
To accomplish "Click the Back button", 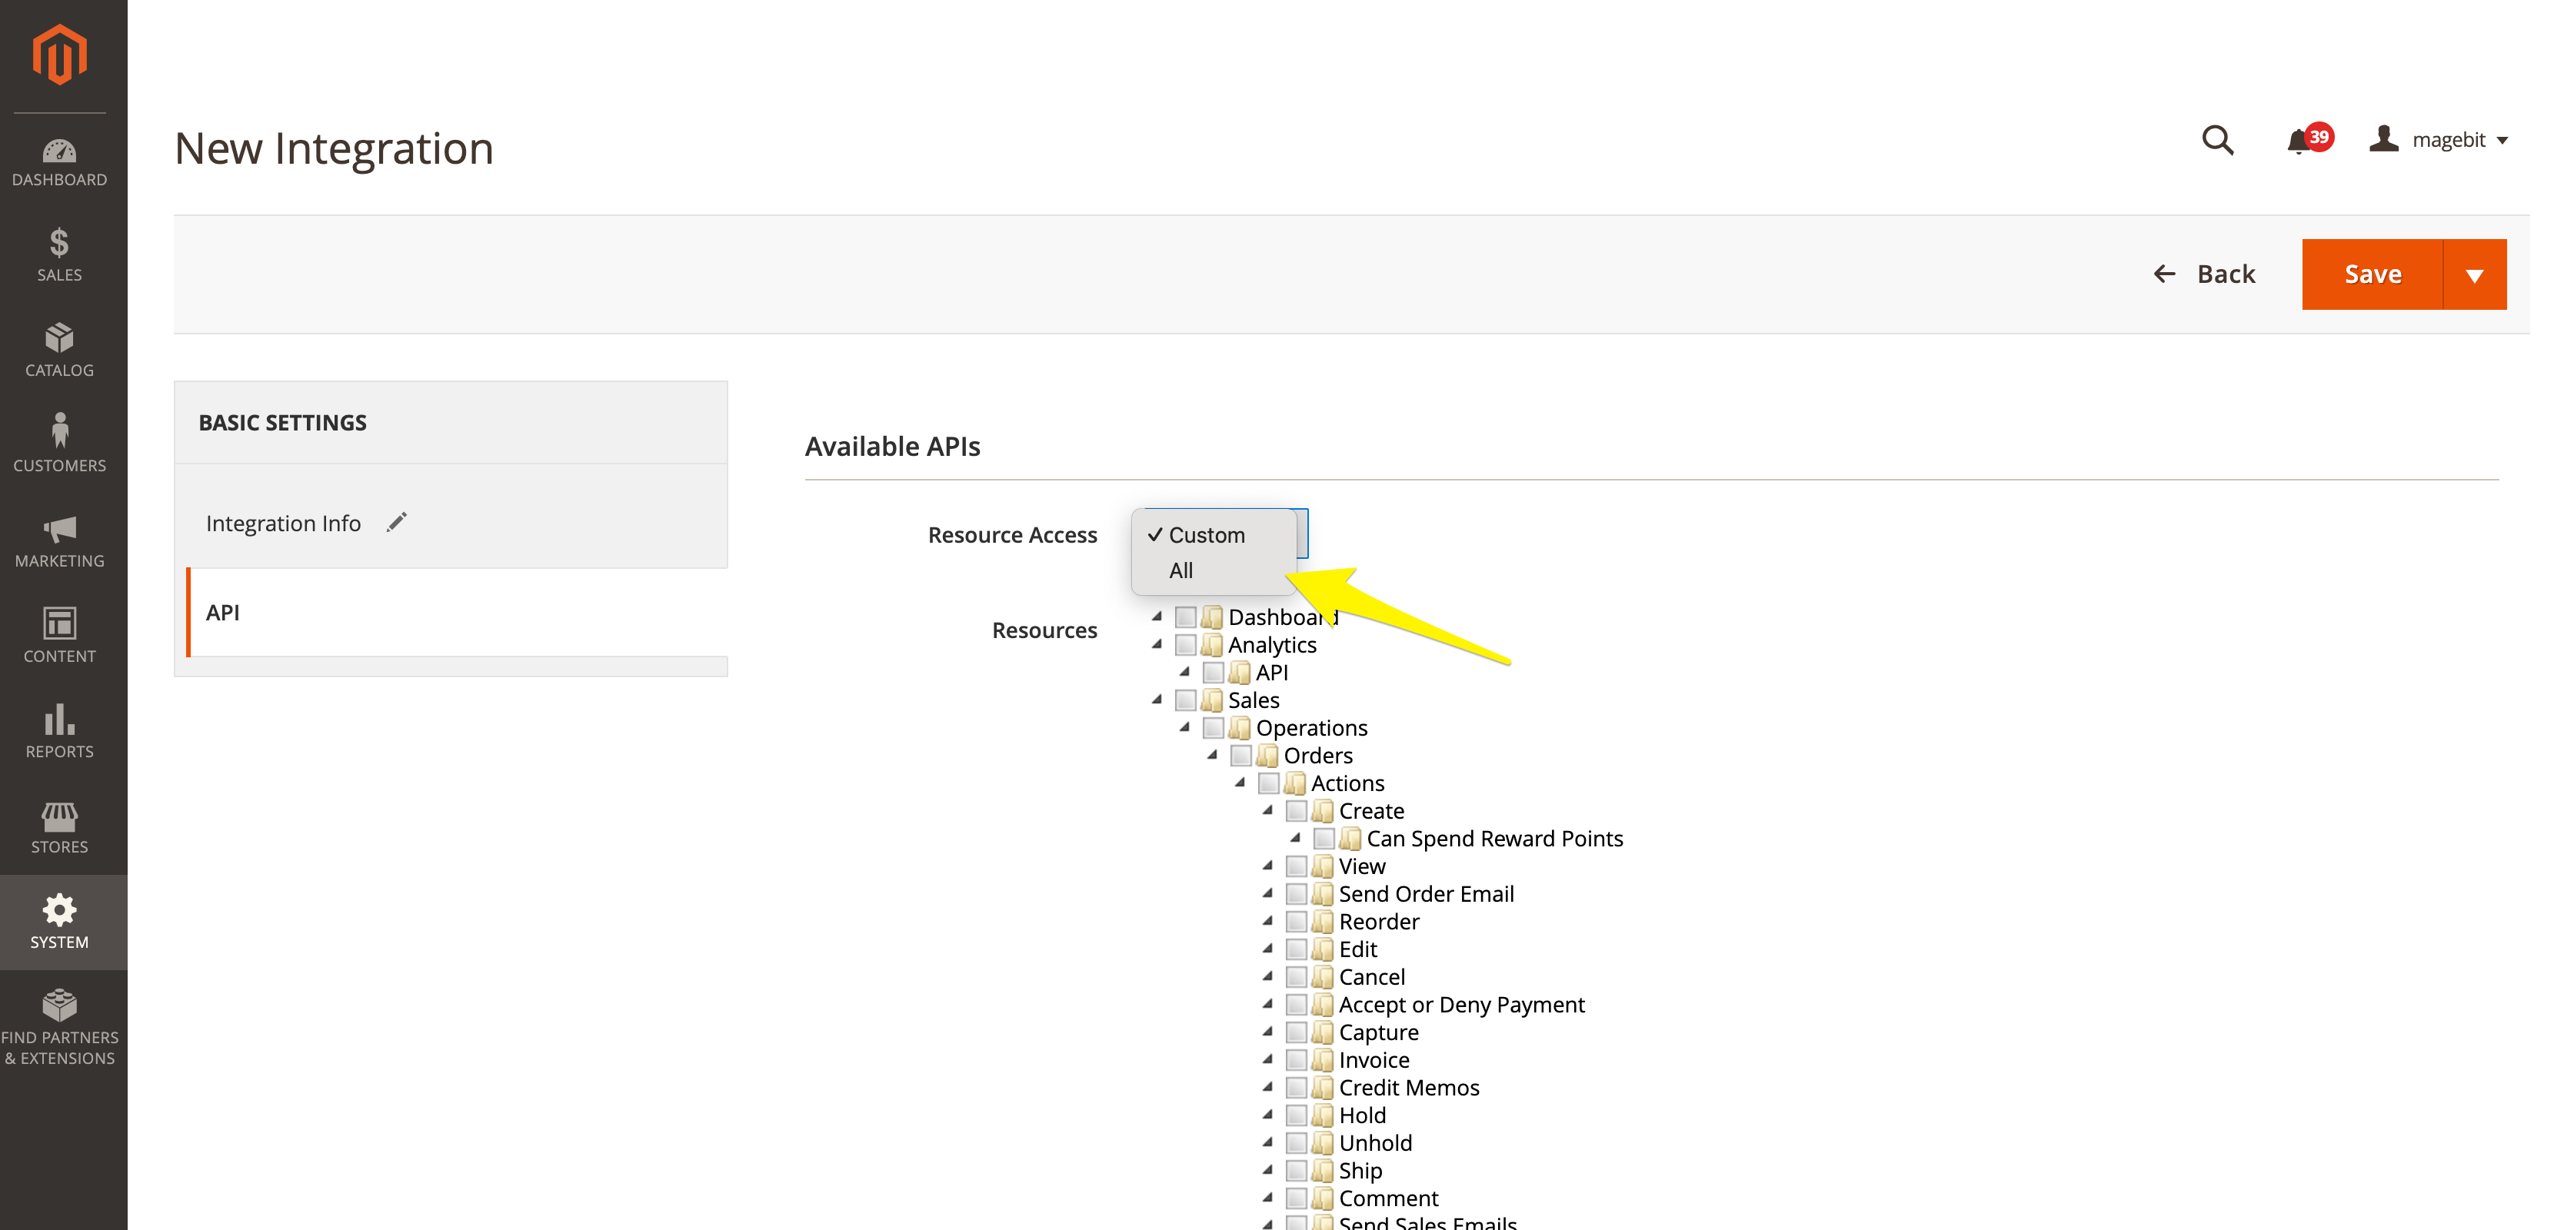I will coord(2205,274).
